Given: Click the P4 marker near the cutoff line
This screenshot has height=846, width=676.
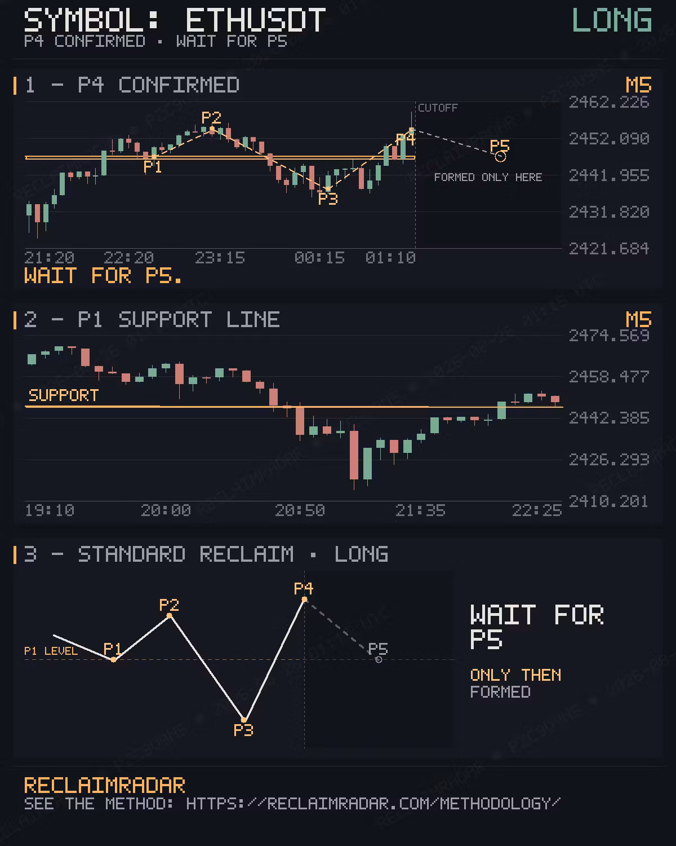Looking at the screenshot, I should (411, 130).
